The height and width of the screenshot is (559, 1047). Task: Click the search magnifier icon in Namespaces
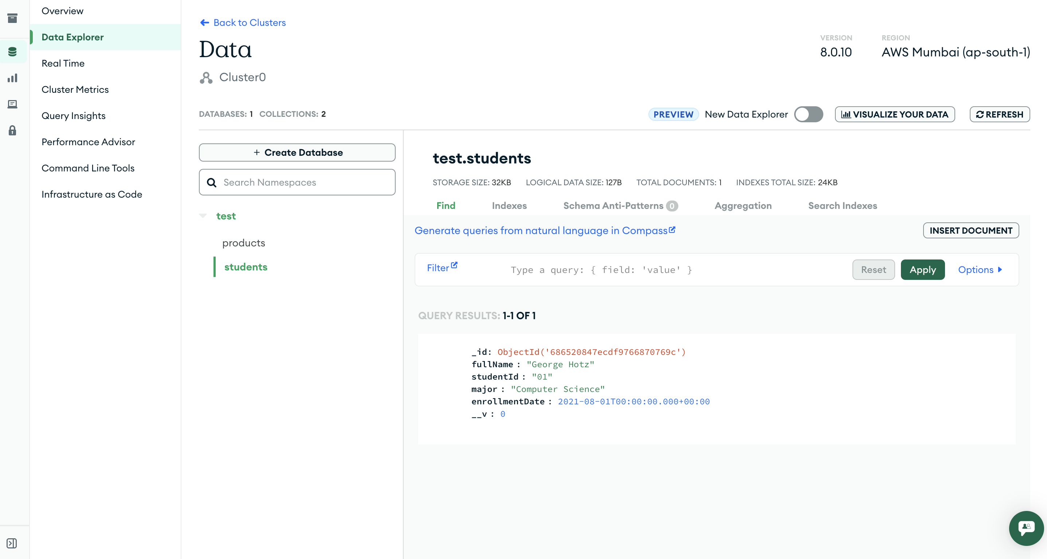pos(211,183)
